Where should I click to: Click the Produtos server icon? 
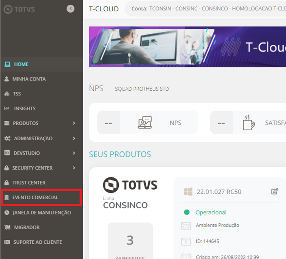(x=7, y=123)
